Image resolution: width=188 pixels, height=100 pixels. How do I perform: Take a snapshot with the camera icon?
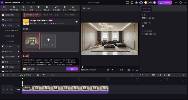pyautogui.click(x=129, y=70)
